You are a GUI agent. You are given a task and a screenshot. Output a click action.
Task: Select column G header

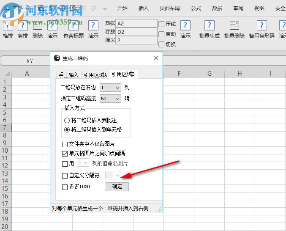[210, 74]
